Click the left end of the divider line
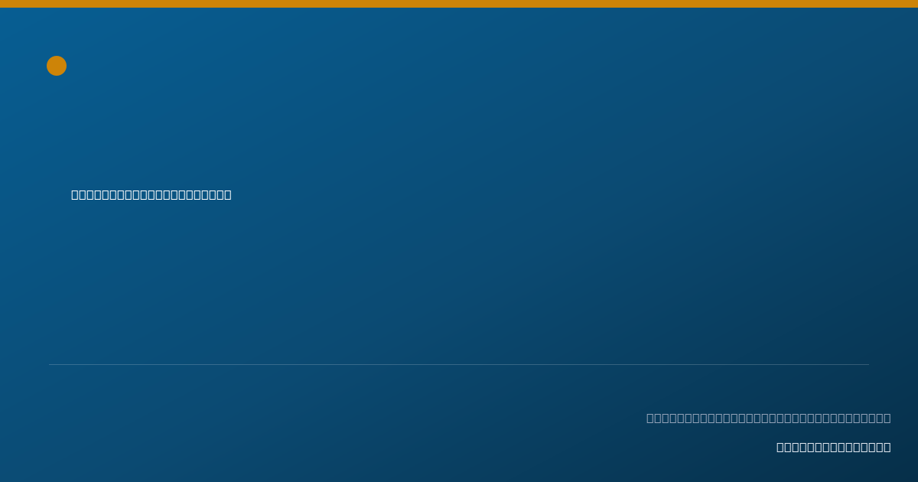 click(x=50, y=364)
